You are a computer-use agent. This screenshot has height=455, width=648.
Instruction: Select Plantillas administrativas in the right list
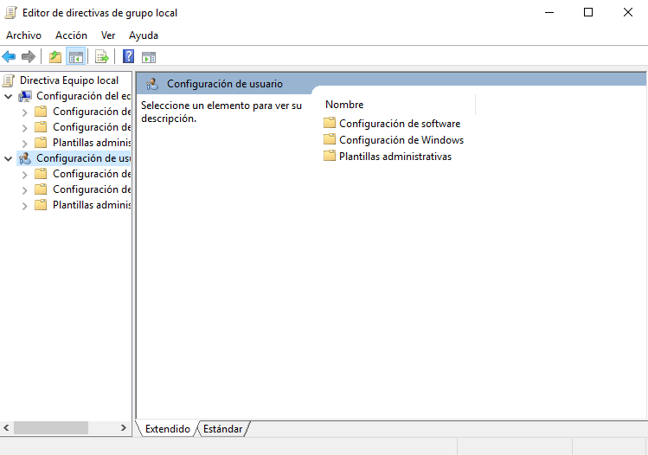[395, 157]
